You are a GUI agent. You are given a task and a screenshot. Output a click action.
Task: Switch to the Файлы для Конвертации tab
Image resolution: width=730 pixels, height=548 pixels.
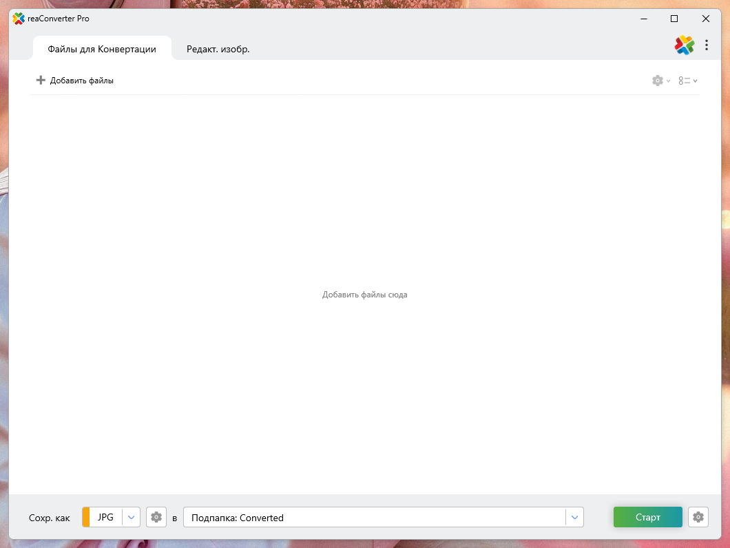click(x=102, y=50)
